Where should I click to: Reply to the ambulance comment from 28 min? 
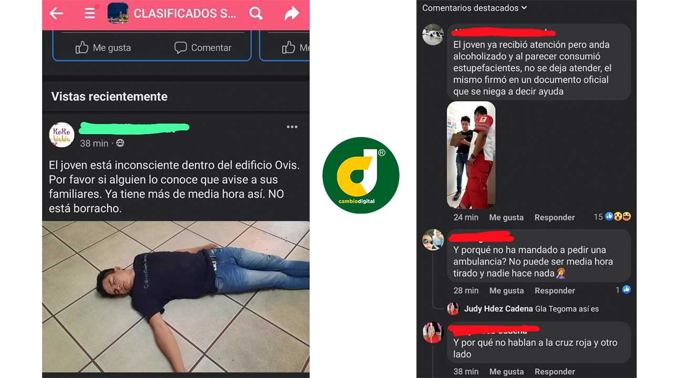555,290
